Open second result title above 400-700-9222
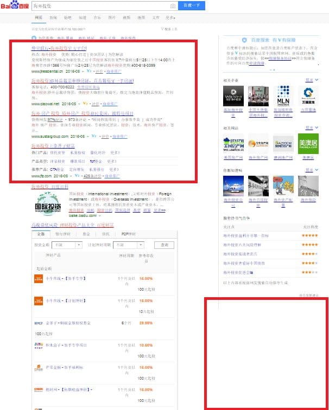The image size is (329, 410). (x=83, y=81)
